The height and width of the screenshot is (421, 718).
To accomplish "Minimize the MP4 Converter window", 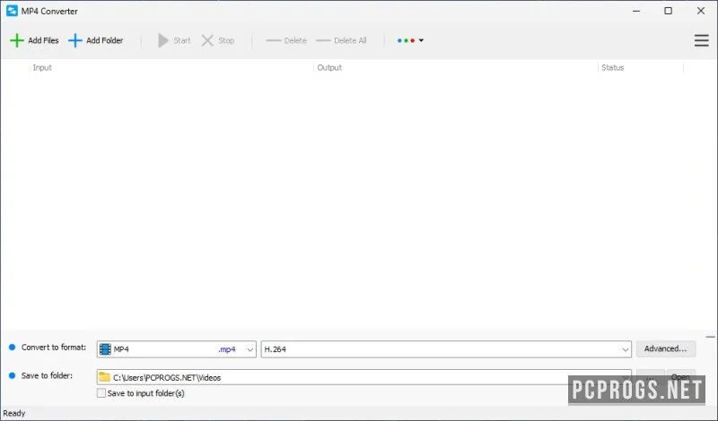I will pyautogui.click(x=636, y=11).
